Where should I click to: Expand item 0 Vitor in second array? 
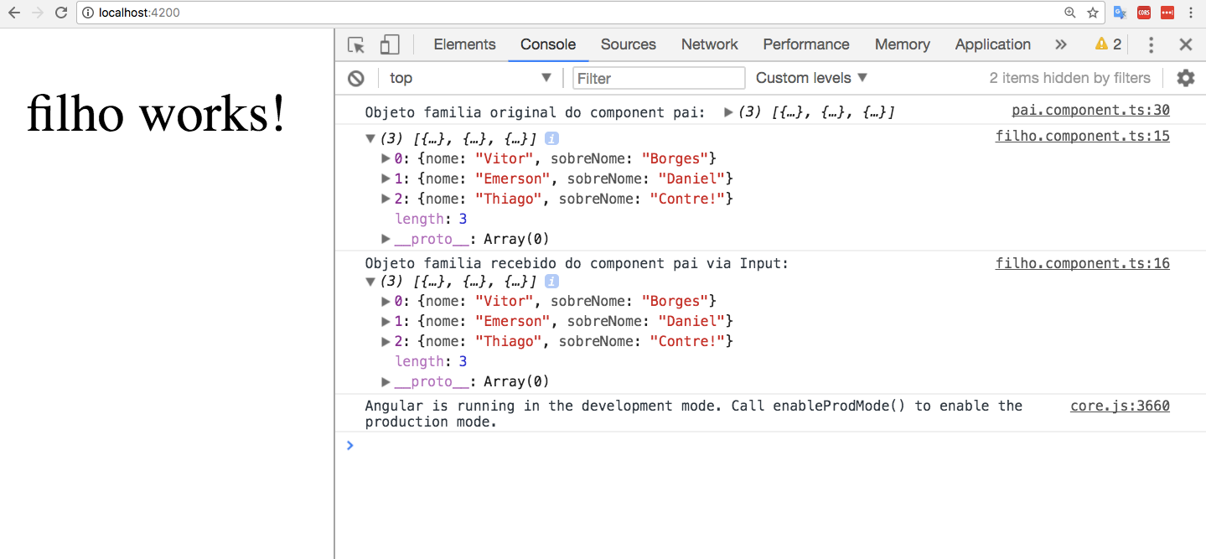pos(386,301)
